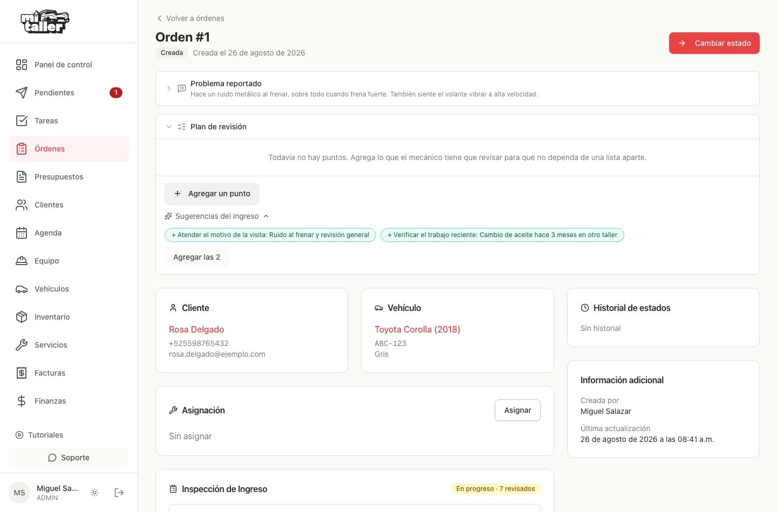Click the 'En progreso · 7 revisados' badge
Viewport: 777px width, 512px height.
point(495,489)
